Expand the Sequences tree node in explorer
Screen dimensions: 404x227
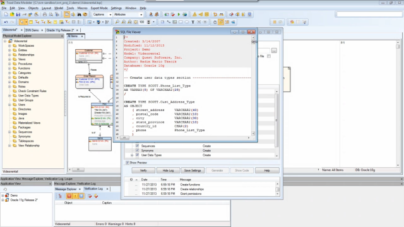coord(9,132)
